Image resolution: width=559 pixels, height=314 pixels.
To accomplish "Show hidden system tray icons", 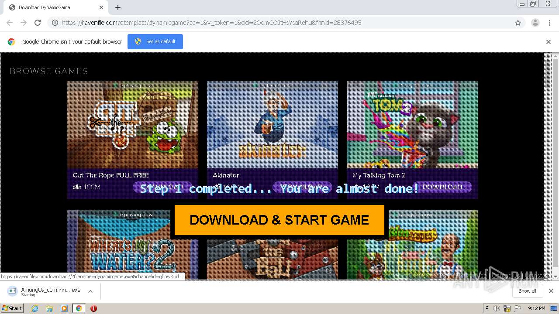I will click(x=487, y=308).
